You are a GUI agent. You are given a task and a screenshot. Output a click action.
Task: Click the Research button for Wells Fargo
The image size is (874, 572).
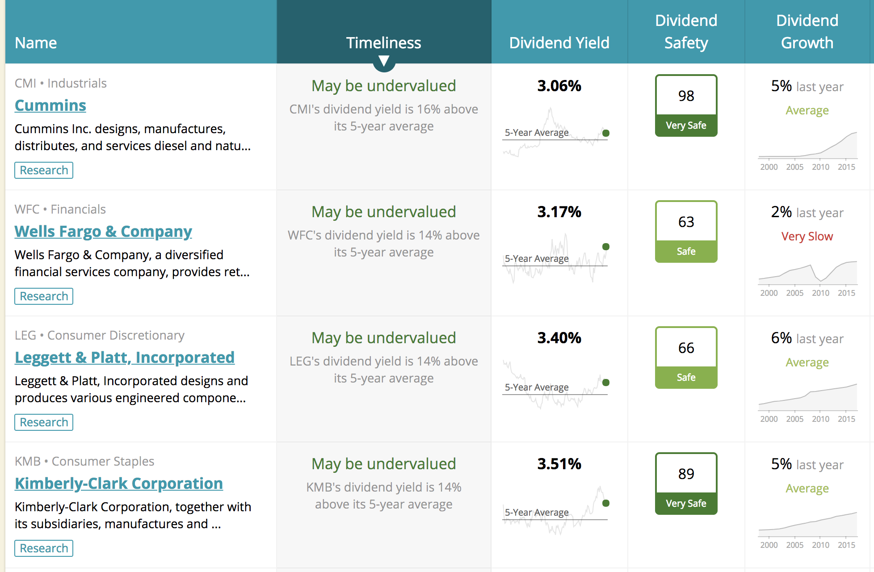44,296
